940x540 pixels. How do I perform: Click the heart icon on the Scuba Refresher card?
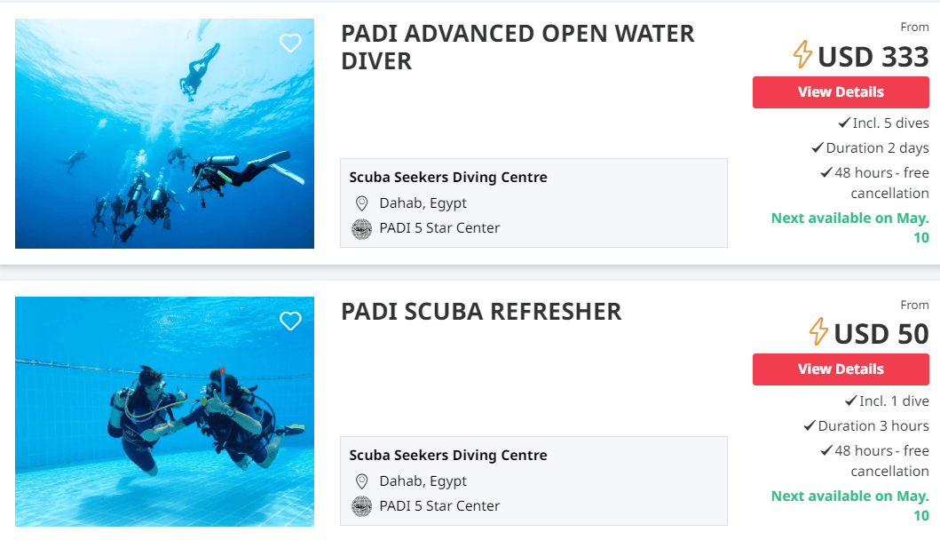coord(290,321)
